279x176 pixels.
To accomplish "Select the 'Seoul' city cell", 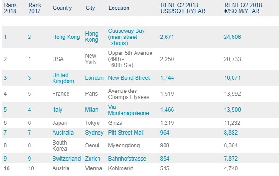I will tap(92, 145).
